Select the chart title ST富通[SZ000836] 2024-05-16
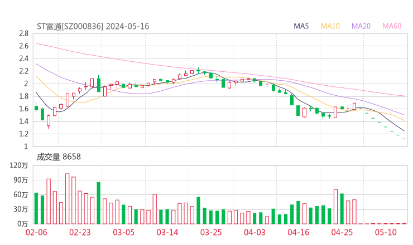 [x=93, y=26]
